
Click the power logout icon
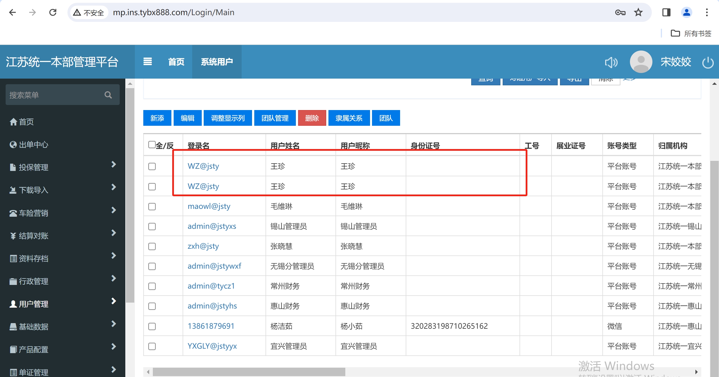point(707,62)
